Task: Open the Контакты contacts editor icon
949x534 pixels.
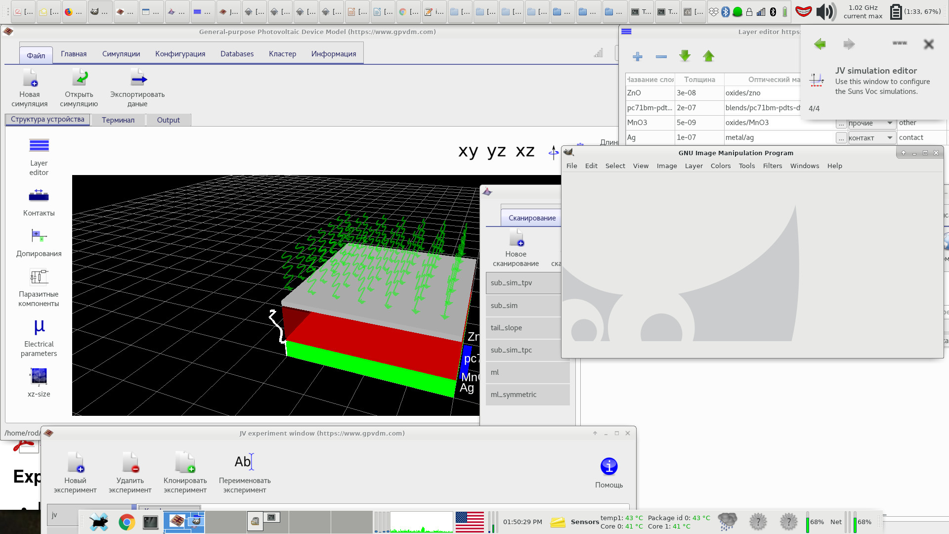Action: (x=39, y=196)
